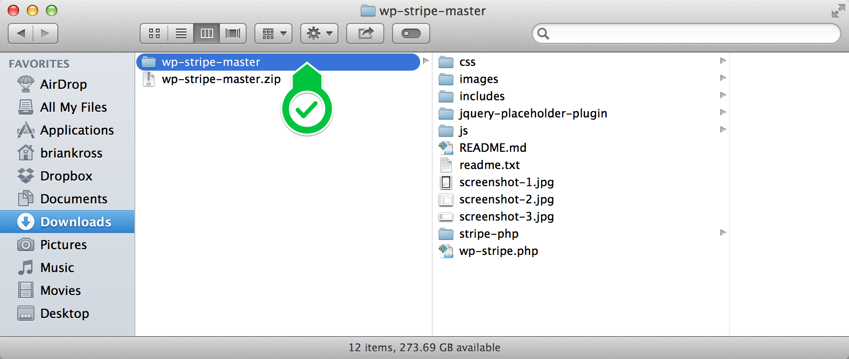Close the Finder window
The image size is (849, 359).
14,11
